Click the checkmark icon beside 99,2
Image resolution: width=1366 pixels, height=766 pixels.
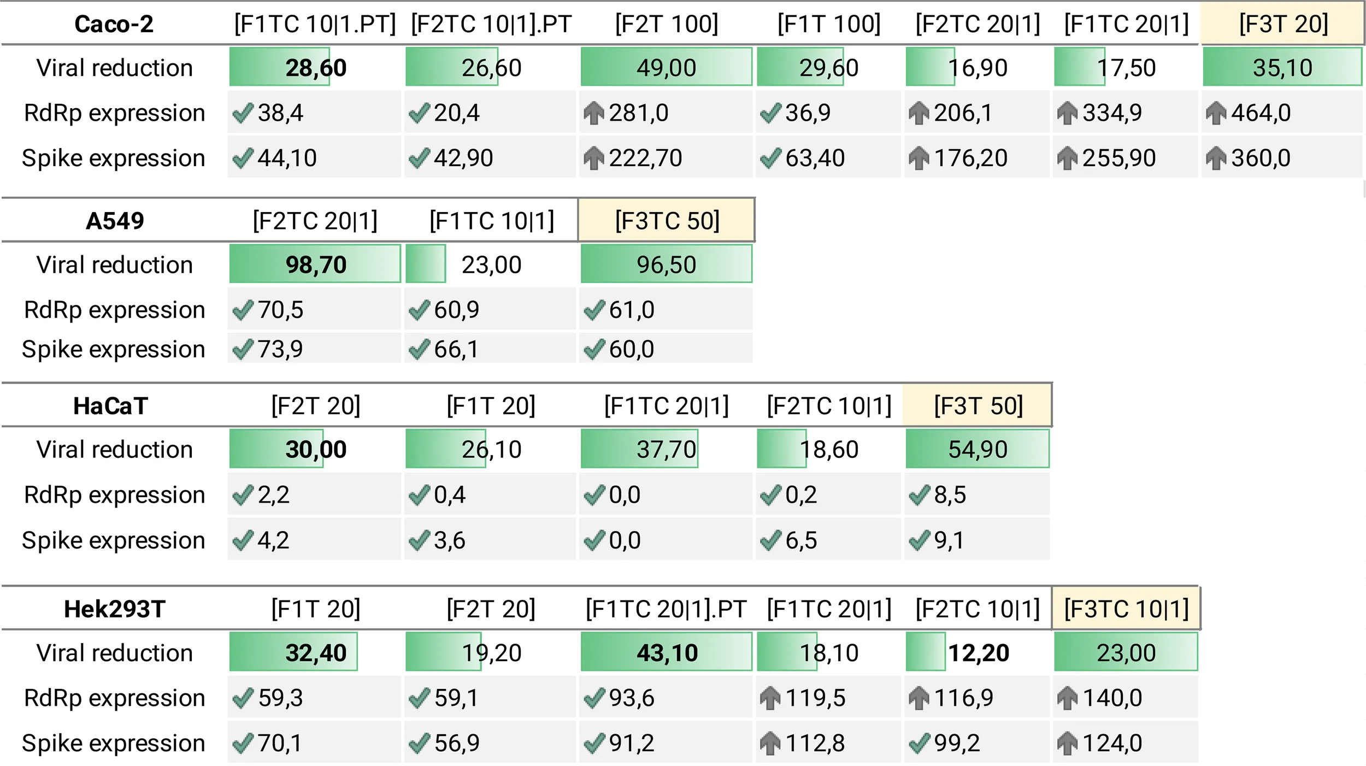pos(919,743)
